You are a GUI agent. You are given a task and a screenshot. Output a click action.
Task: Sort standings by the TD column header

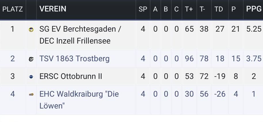click(x=219, y=9)
